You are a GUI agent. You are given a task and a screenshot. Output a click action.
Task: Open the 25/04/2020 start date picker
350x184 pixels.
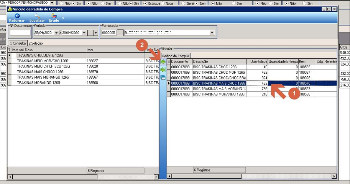pos(56,33)
